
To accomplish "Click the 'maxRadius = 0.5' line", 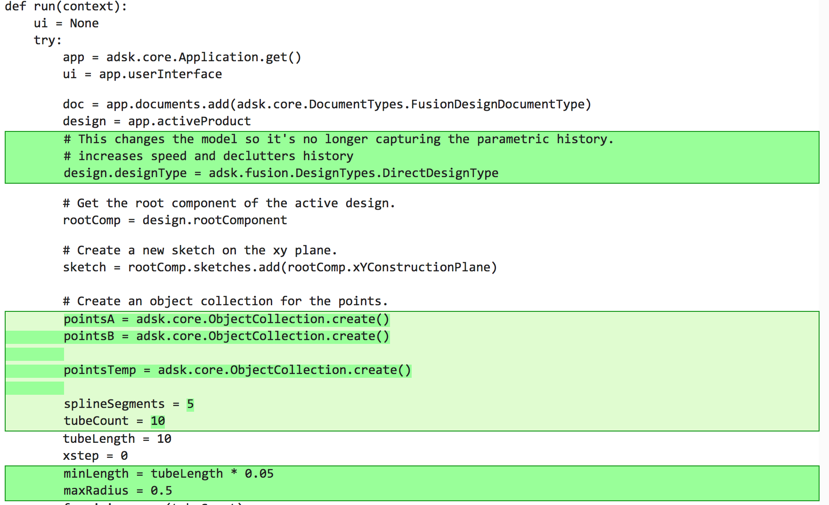I will click(118, 491).
